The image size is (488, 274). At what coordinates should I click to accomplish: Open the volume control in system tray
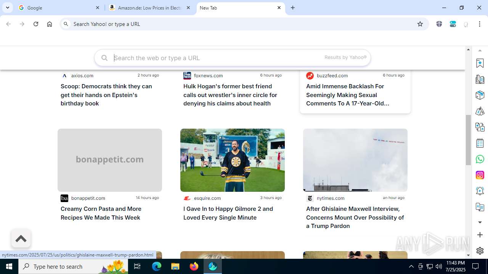[439, 266]
